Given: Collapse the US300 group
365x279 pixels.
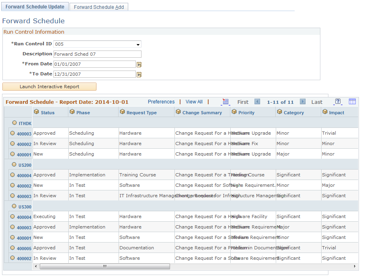Looking at the screenshot, I should (x=14, y=206).
